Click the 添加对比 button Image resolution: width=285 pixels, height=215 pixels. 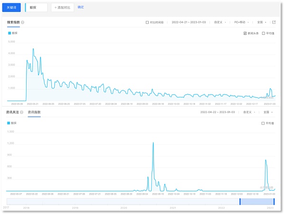tap(62, 8)
